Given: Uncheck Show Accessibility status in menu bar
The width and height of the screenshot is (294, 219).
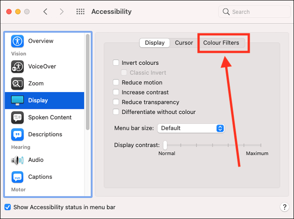Looking at the screenshot, I should coord(8,207).
